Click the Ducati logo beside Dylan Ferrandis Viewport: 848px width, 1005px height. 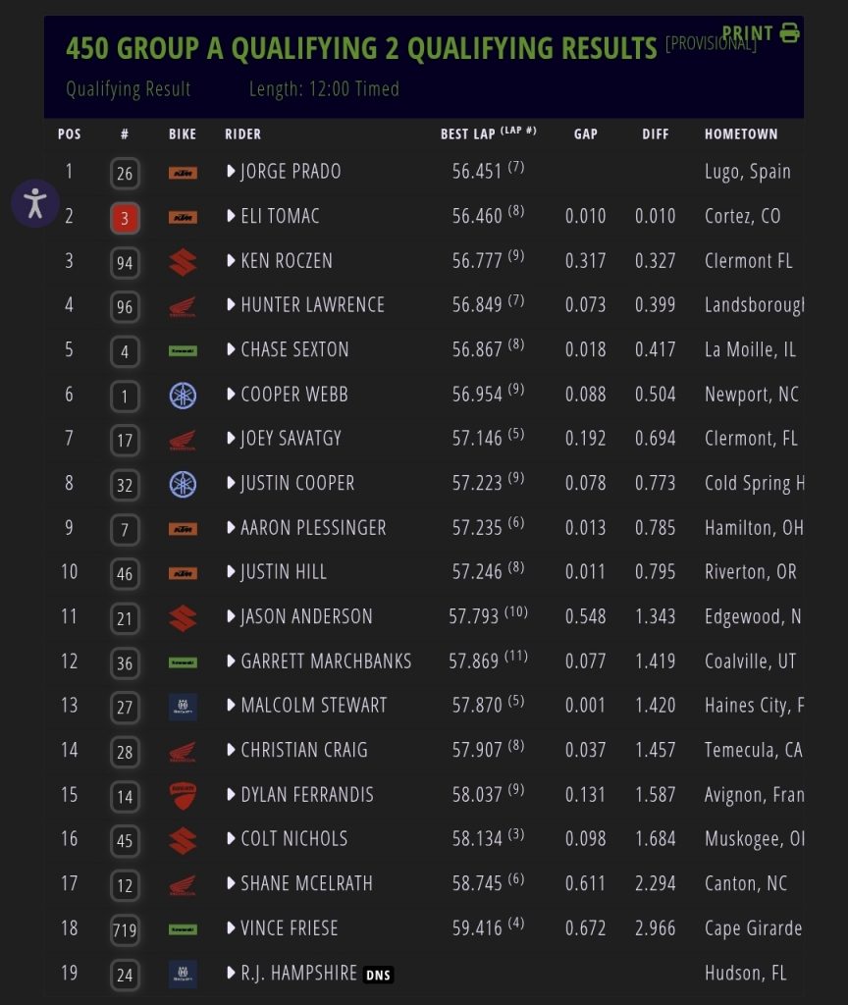[183, 796]
